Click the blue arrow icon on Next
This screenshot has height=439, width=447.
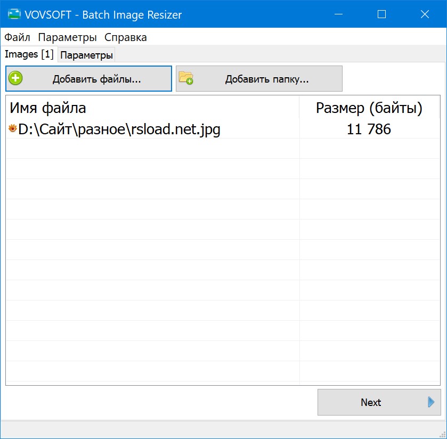(x=431, y=402)
